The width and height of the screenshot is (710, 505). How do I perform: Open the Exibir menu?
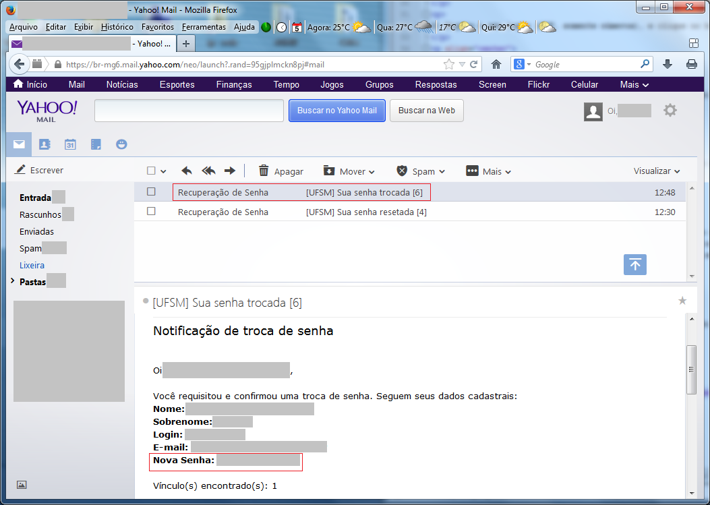(84, 27)
